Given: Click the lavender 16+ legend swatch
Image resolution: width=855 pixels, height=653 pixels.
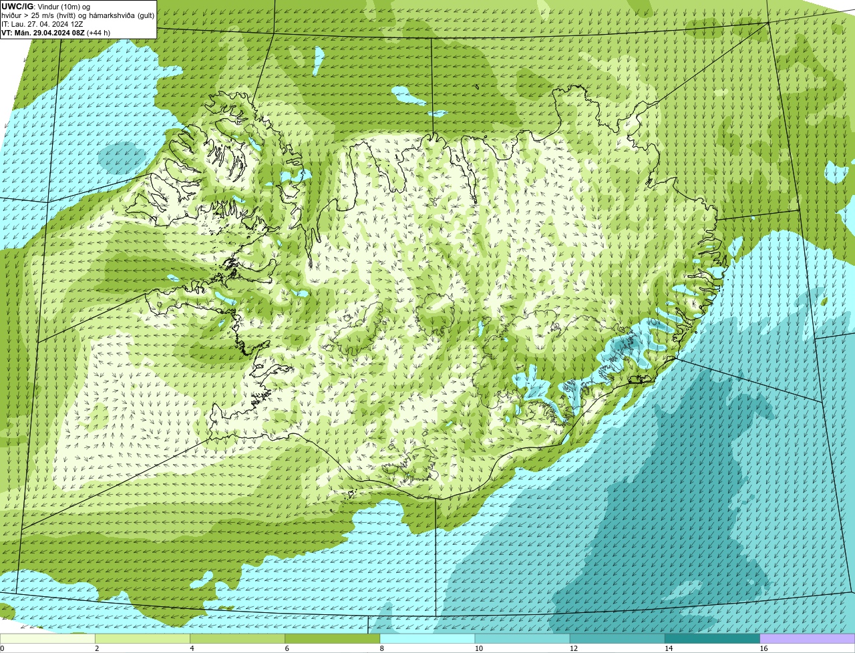Looking at the screenshot, I should click(x=808, y=638).
